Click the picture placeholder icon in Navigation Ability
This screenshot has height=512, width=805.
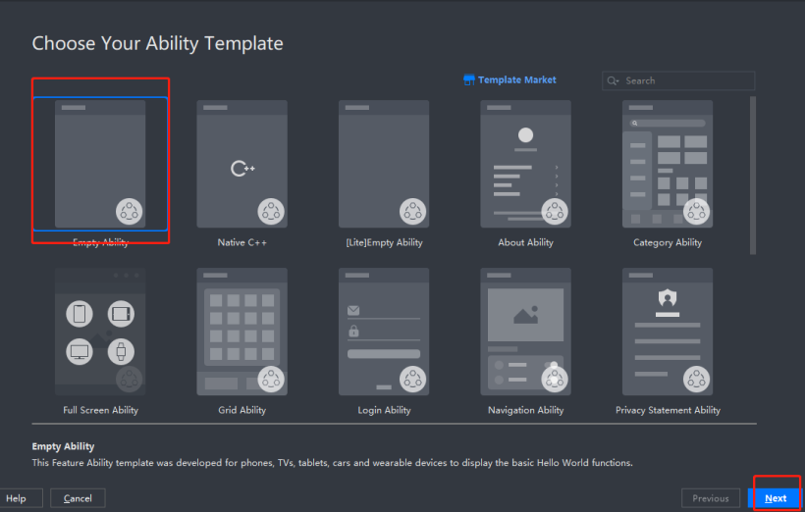(x=526, y=315)
